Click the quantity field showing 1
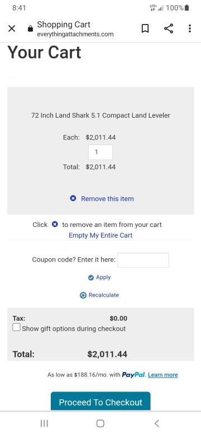Image resolution: width=201 pixels, height=435 pixels. (100, 152)
